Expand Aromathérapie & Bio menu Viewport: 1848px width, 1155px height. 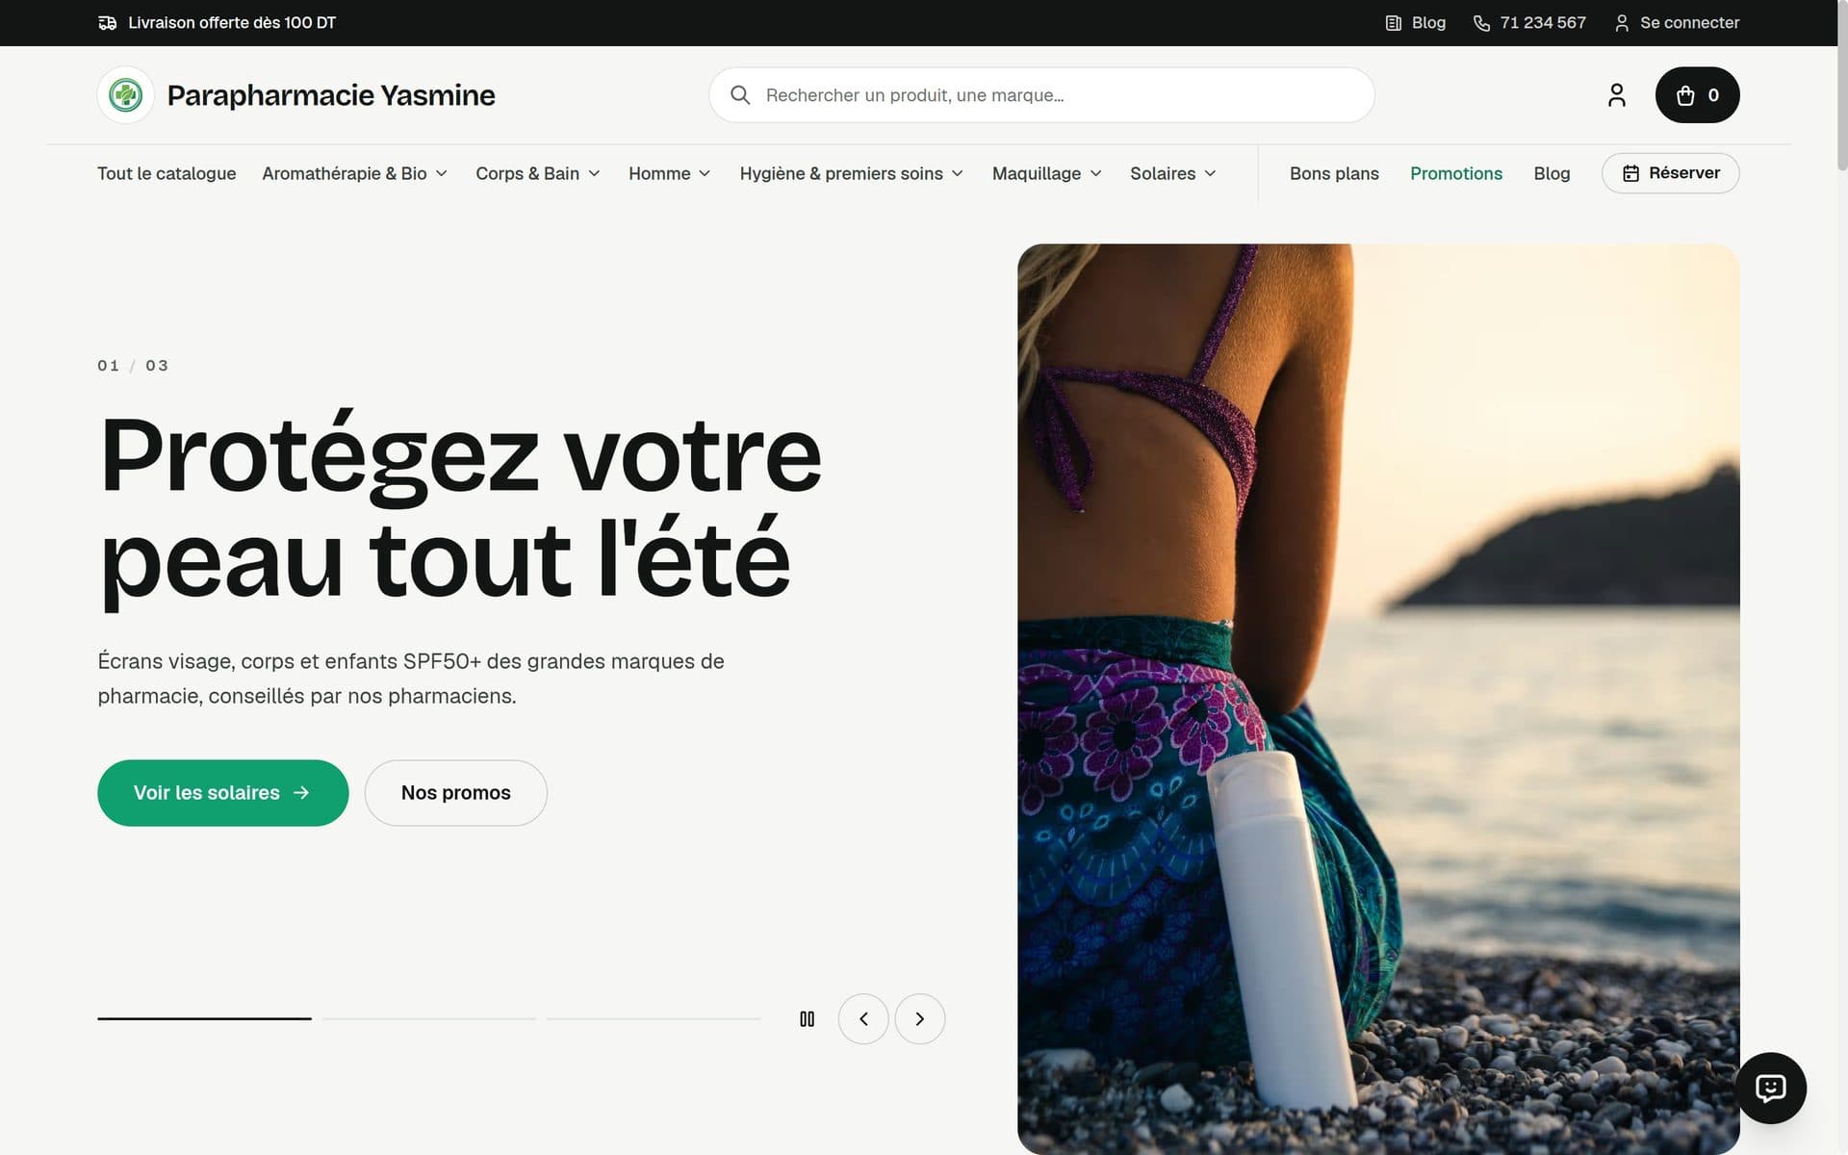point(355,173)
